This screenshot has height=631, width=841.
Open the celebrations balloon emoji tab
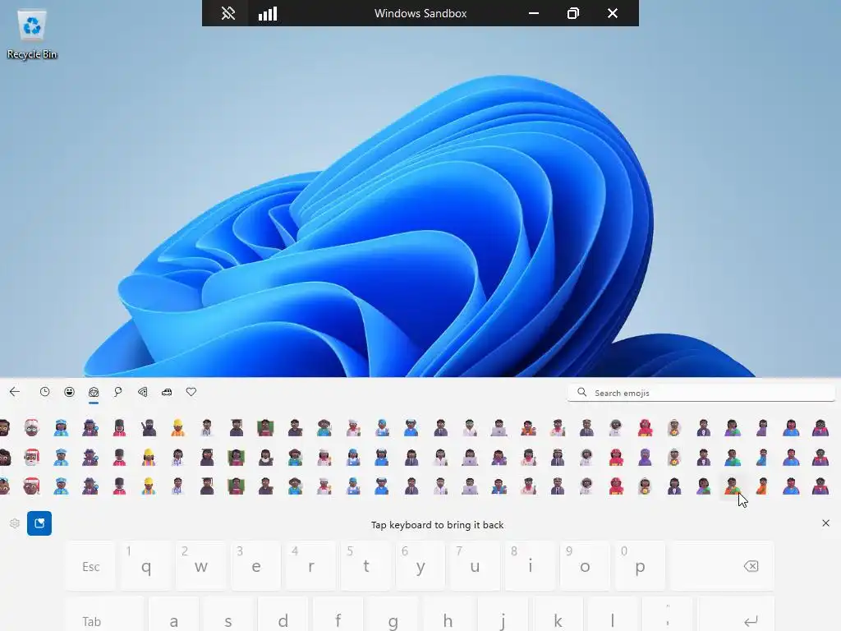coord(118,392)
